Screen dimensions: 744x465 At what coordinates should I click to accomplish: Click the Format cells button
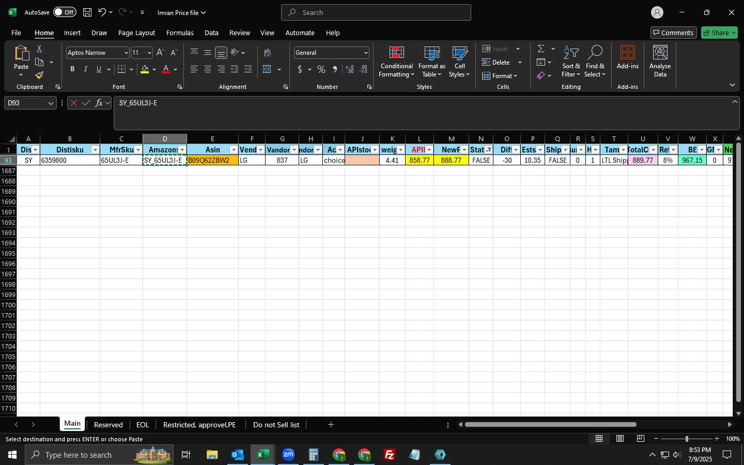click(x=500, y=75)
